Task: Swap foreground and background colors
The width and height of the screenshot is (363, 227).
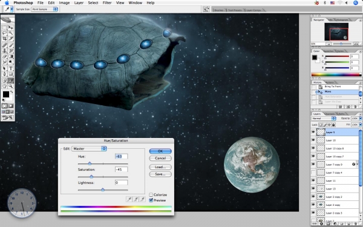Action: coord(11,92)
